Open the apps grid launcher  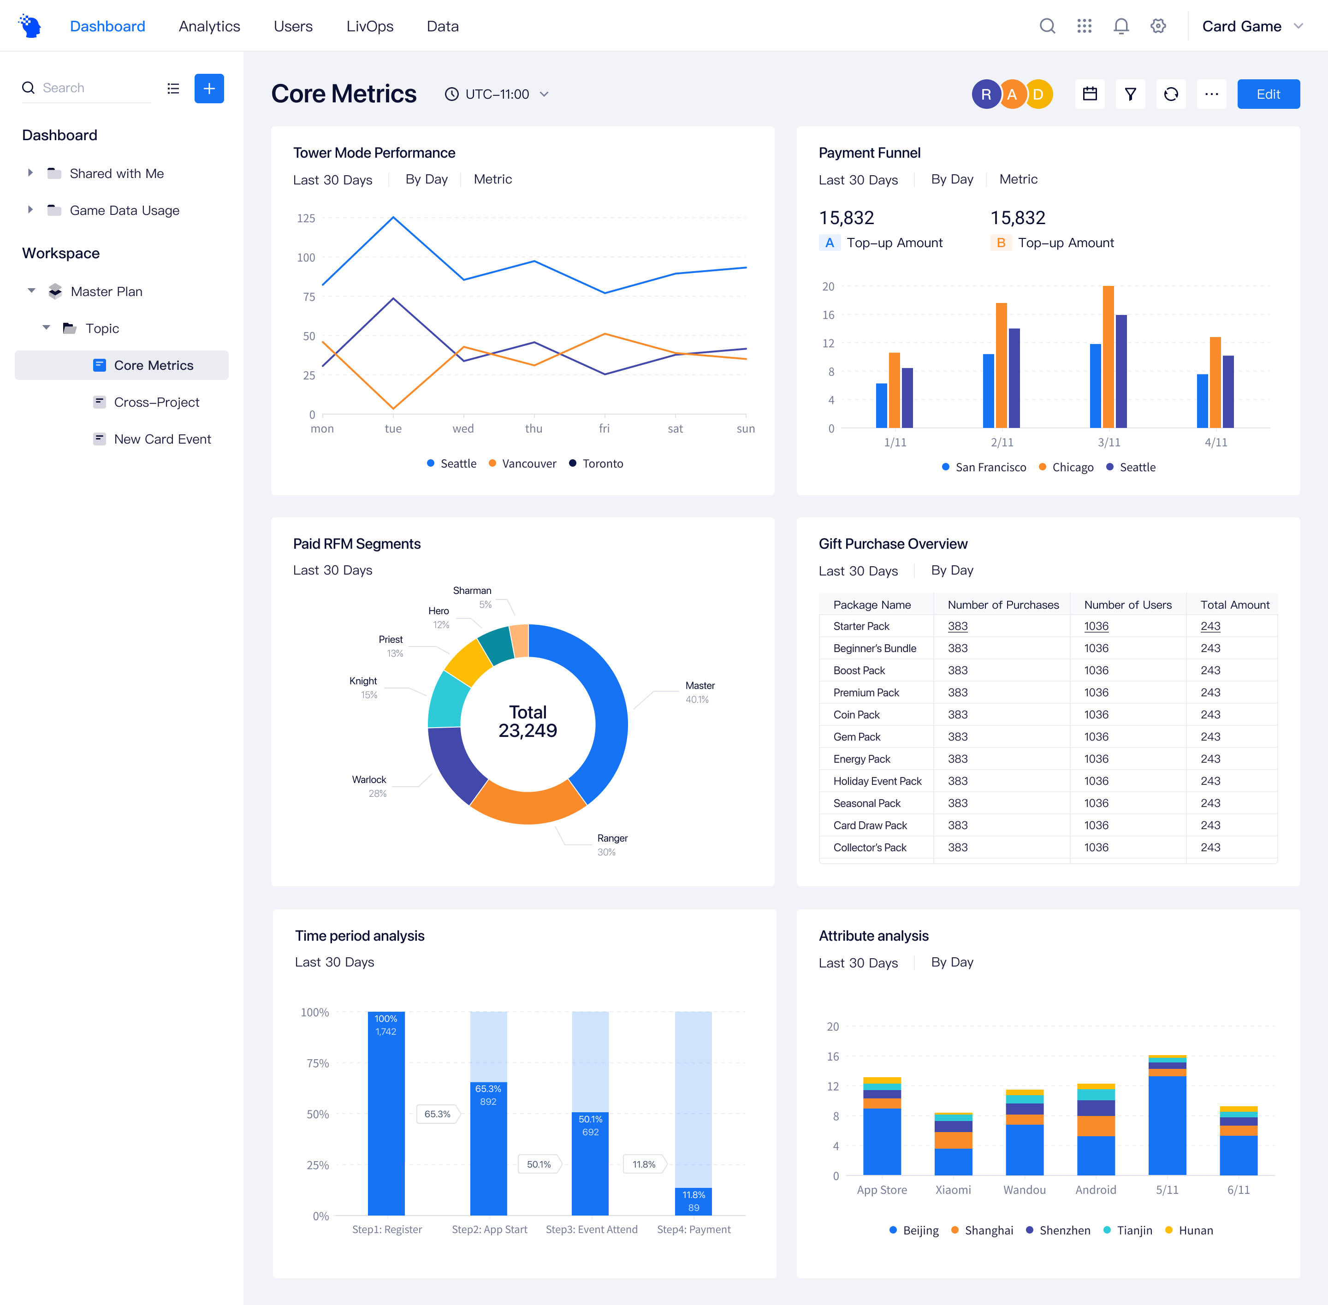tap(1085, 25)
